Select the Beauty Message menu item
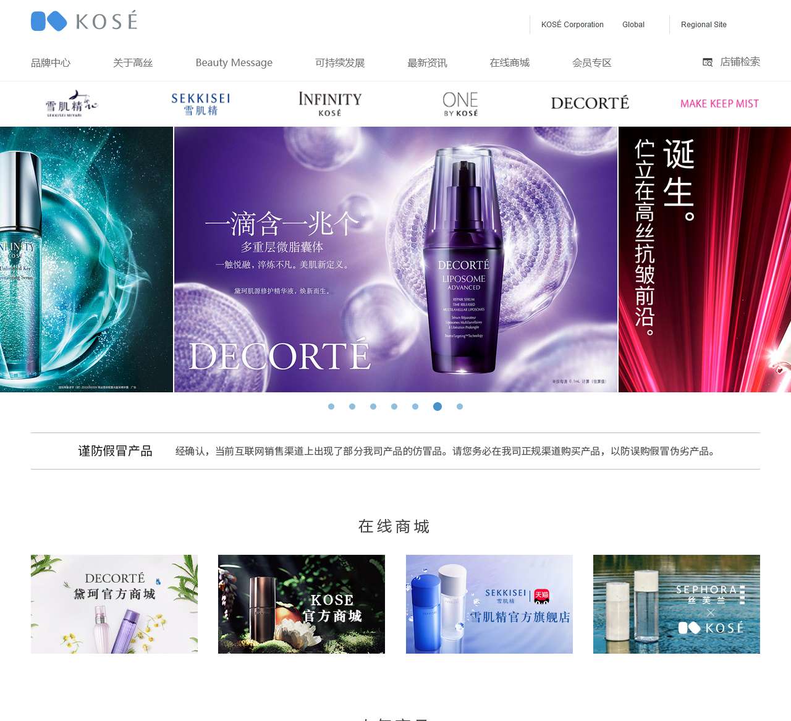The height and width of the screenshot is (721, 791). click(234, 63)
